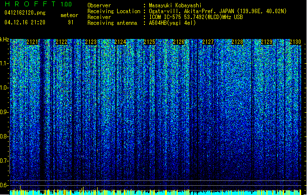Click the HROFFT 1.0.0 title text

(39, 4)
